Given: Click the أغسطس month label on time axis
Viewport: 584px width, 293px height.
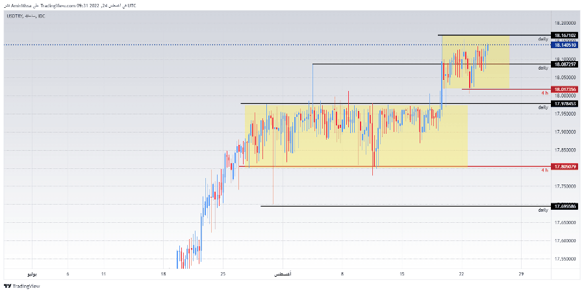Looking at the screenshot, I should coord(283,274).
